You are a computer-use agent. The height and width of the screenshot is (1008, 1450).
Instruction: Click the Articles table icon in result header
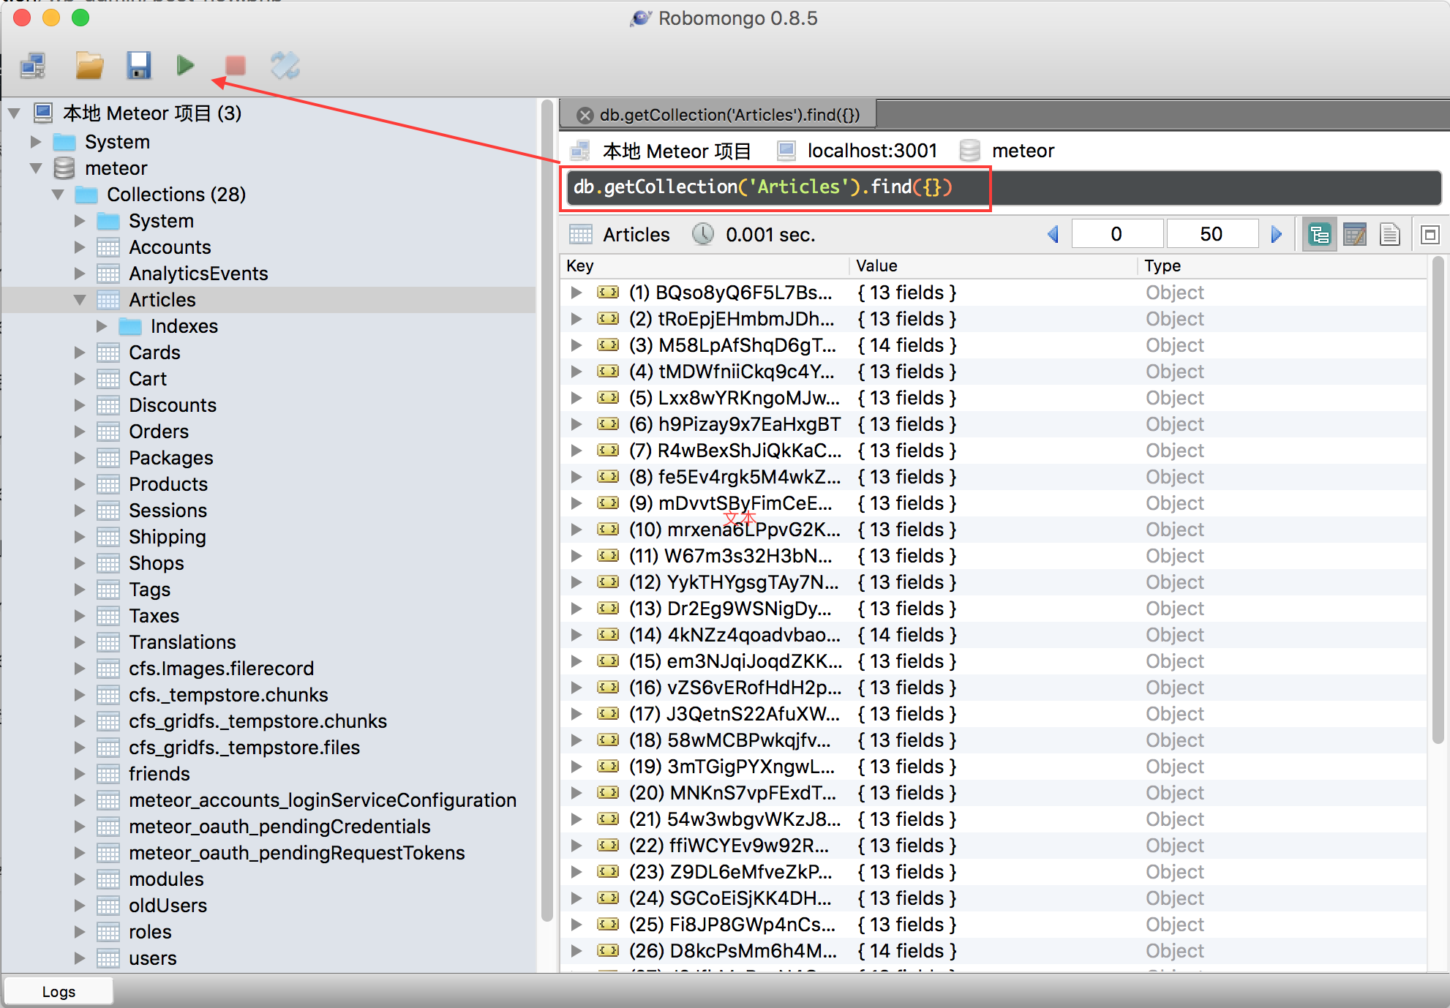click(x=581, y=234)
